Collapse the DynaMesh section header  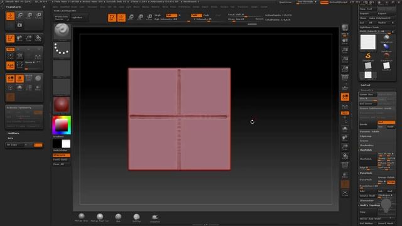coord(366,173)
